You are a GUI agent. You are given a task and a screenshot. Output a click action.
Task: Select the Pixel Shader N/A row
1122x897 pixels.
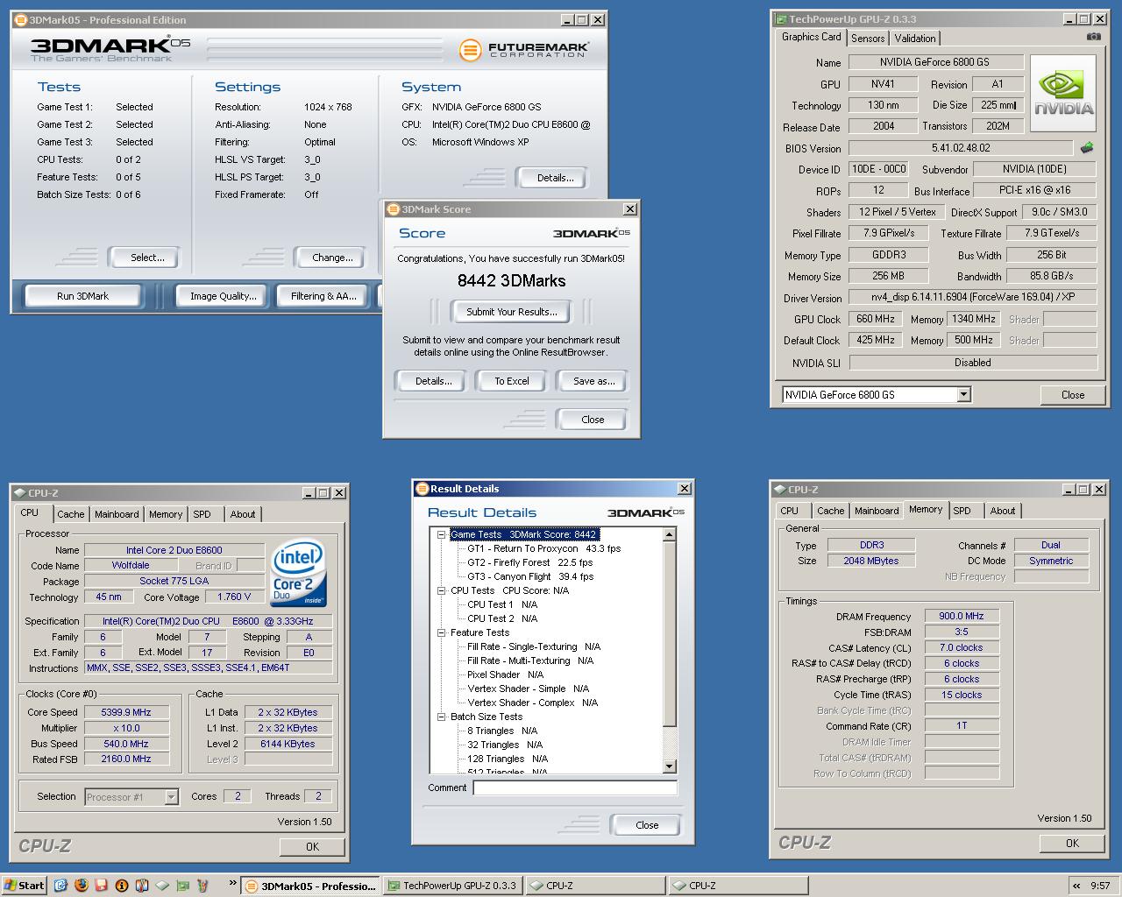(505, 675)
